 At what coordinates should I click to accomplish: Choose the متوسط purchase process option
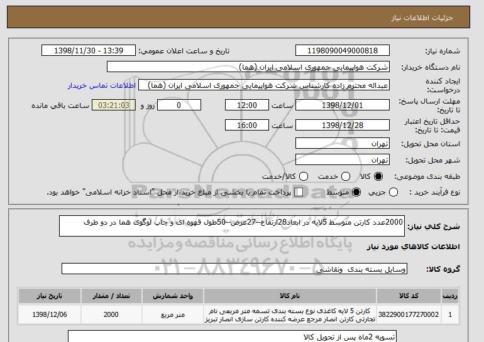(356, 192)
